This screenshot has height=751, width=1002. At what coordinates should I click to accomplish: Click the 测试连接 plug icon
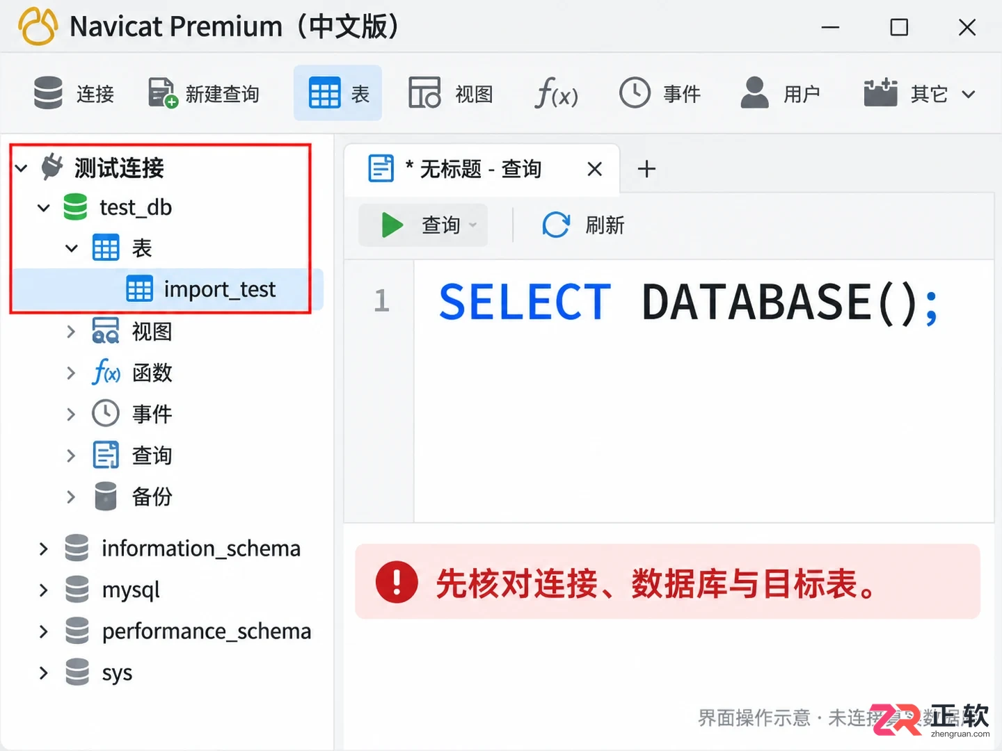point(52,168)
